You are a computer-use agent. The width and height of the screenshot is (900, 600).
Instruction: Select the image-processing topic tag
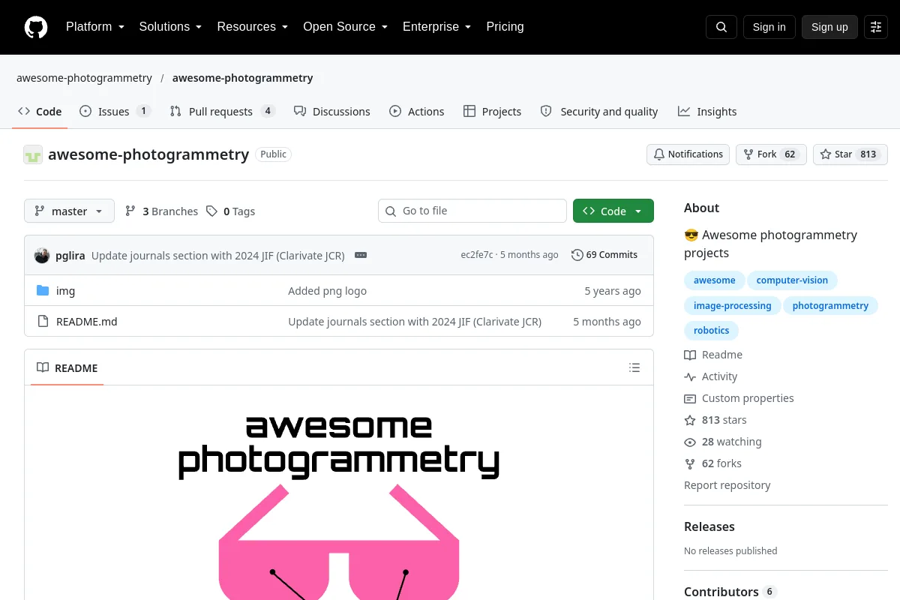point(732,305)
